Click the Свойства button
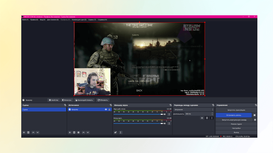The image size is (273, 153). pyautogui.click(x=54, y=100)
